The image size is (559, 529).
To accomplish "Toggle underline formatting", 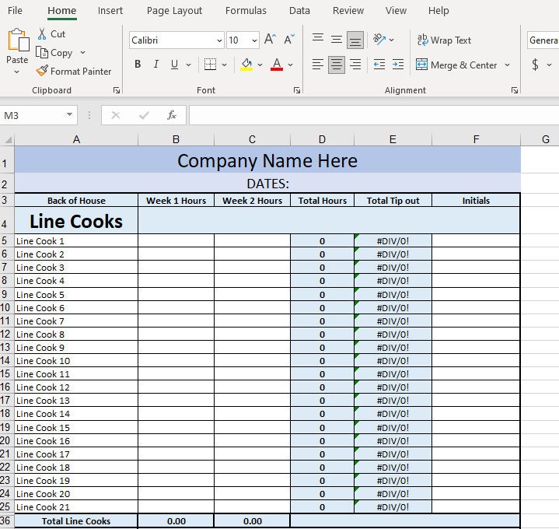I will pos(174,65).
